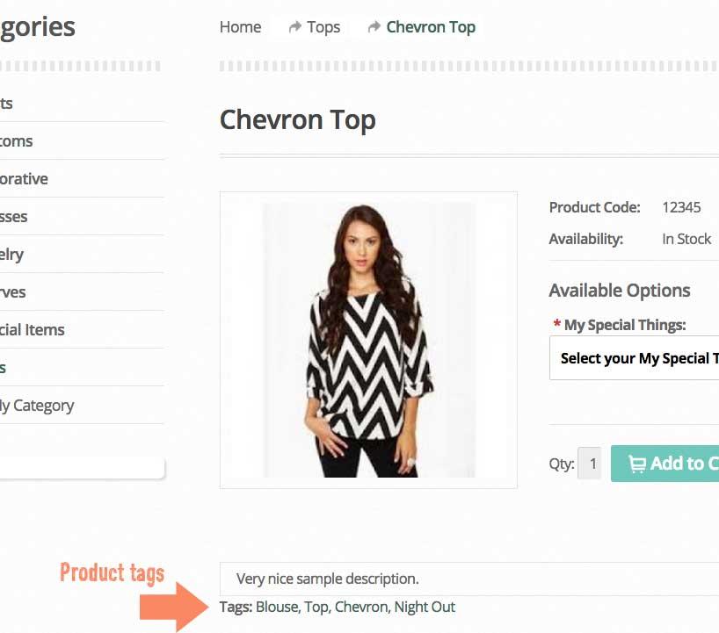
Task: Open the Chevron Top product image
Action: tap(368, 340)
